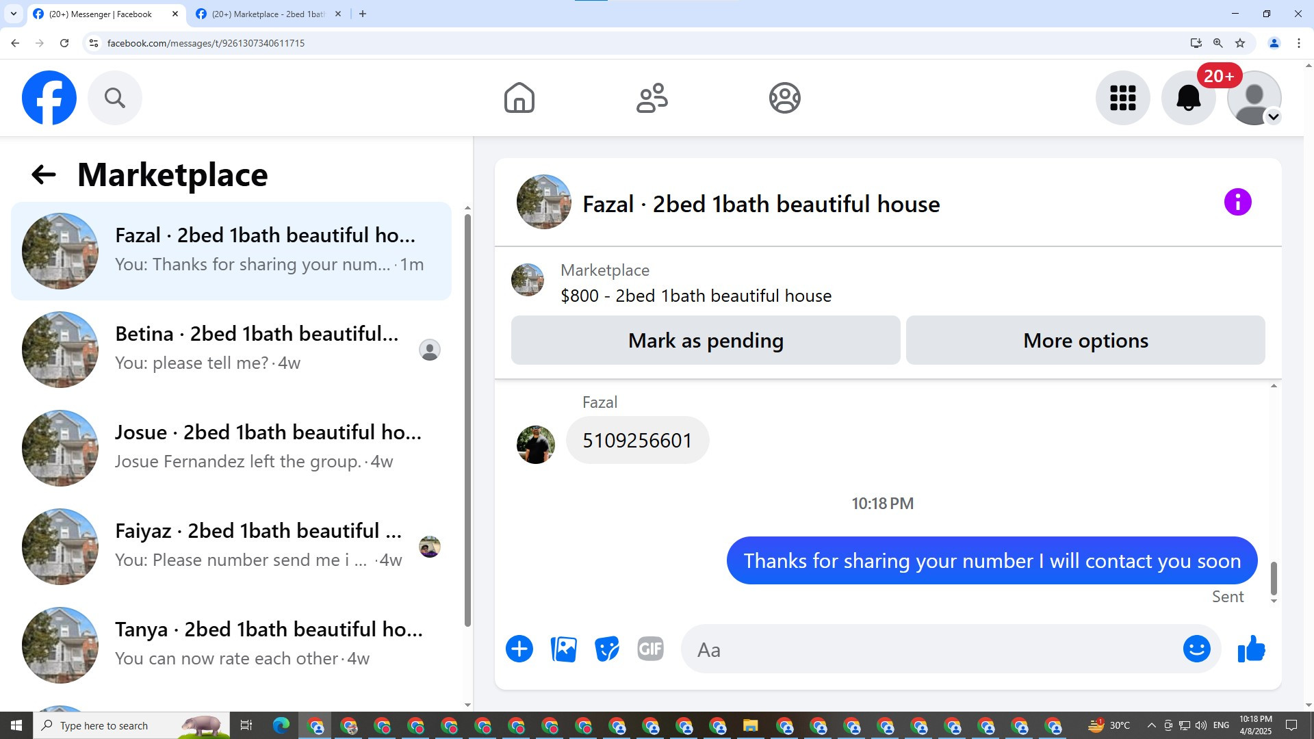Open the GIF picker icon
Image resolution: width=1314 pixels, height=739 pixels.
click(650, 649)
